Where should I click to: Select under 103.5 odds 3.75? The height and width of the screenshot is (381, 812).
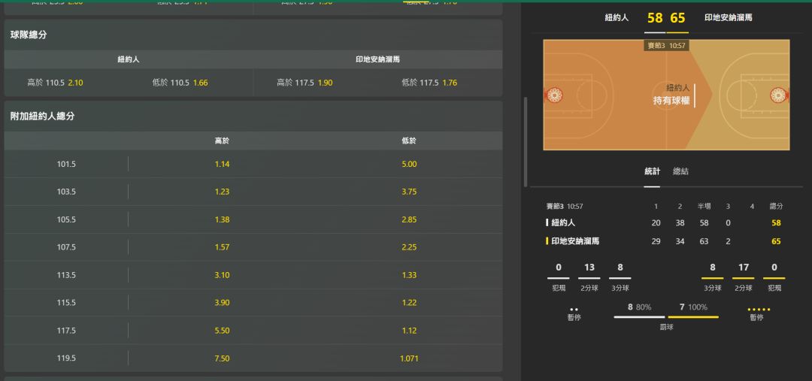[x=409, y=192]
